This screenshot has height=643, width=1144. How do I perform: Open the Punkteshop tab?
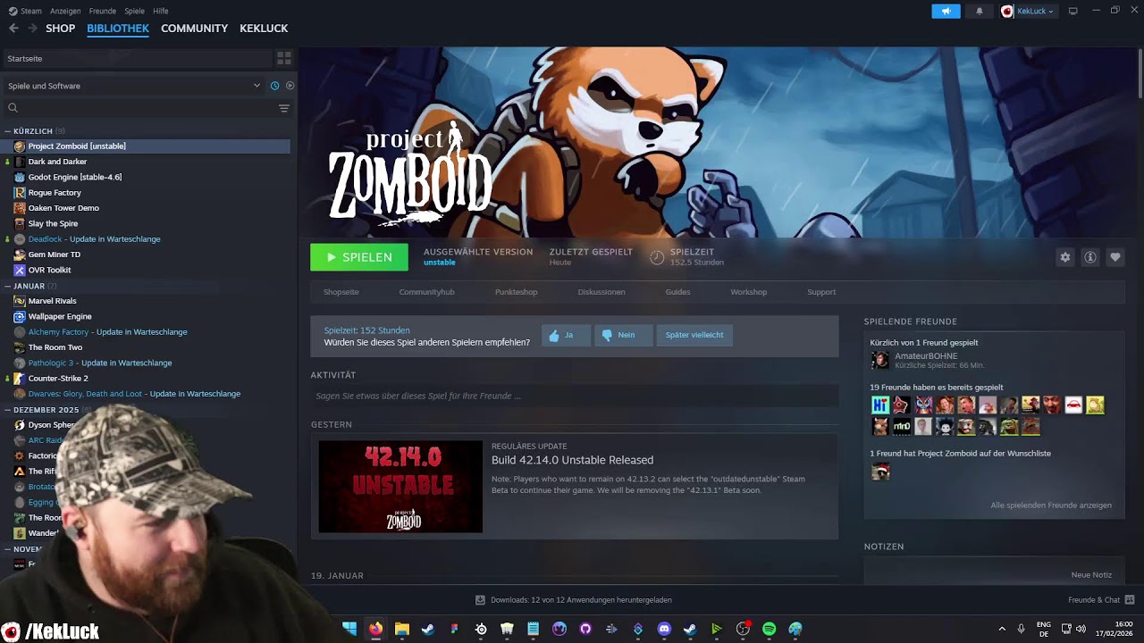pyautogui.click(x=517, y=292)
